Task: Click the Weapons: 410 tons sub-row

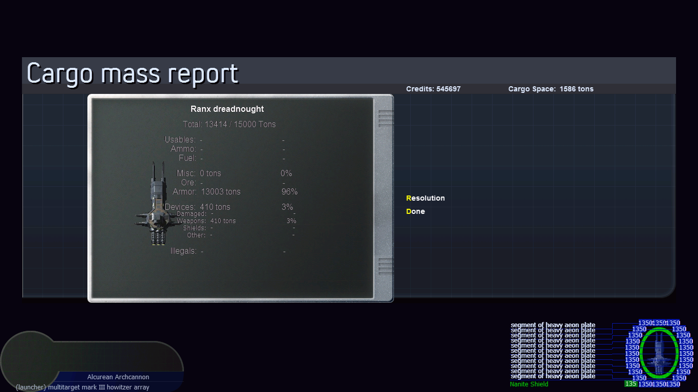Action: [x=206, y=221]
